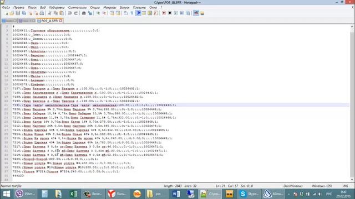Open the Document Map toolbar icon
The image size is (355, 199).
pyautogui.click(x=150, y=13)
